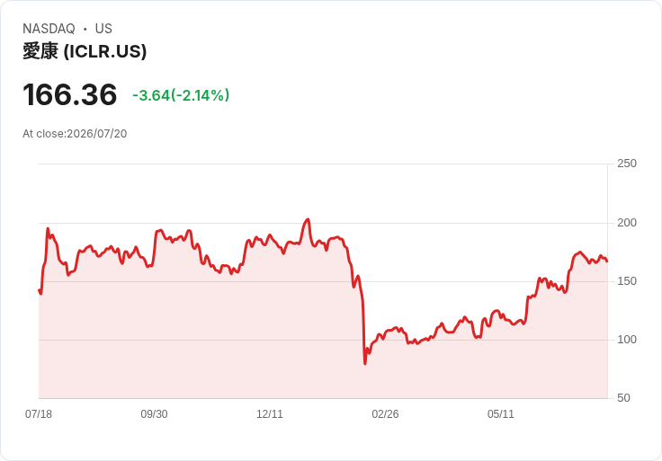Click the At close 2026/07/20 date text
This screenshot has height=461, width=662.
(x=75, y=134)
